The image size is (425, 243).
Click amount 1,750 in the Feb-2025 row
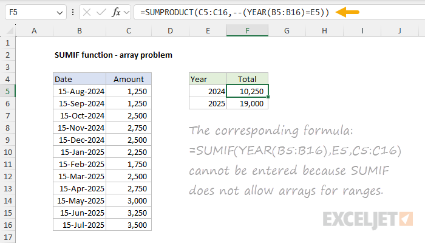[x=129, y=165]
